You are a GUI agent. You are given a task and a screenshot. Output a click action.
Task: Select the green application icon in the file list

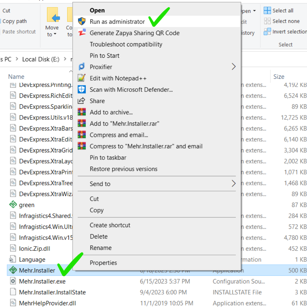point(13,205)
